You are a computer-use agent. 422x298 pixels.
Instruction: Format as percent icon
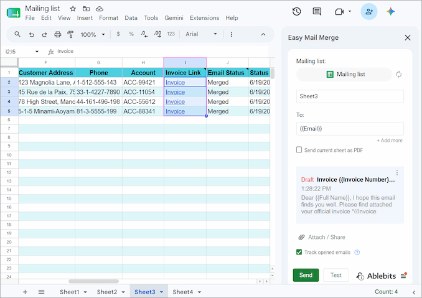(x=131, y=34)
